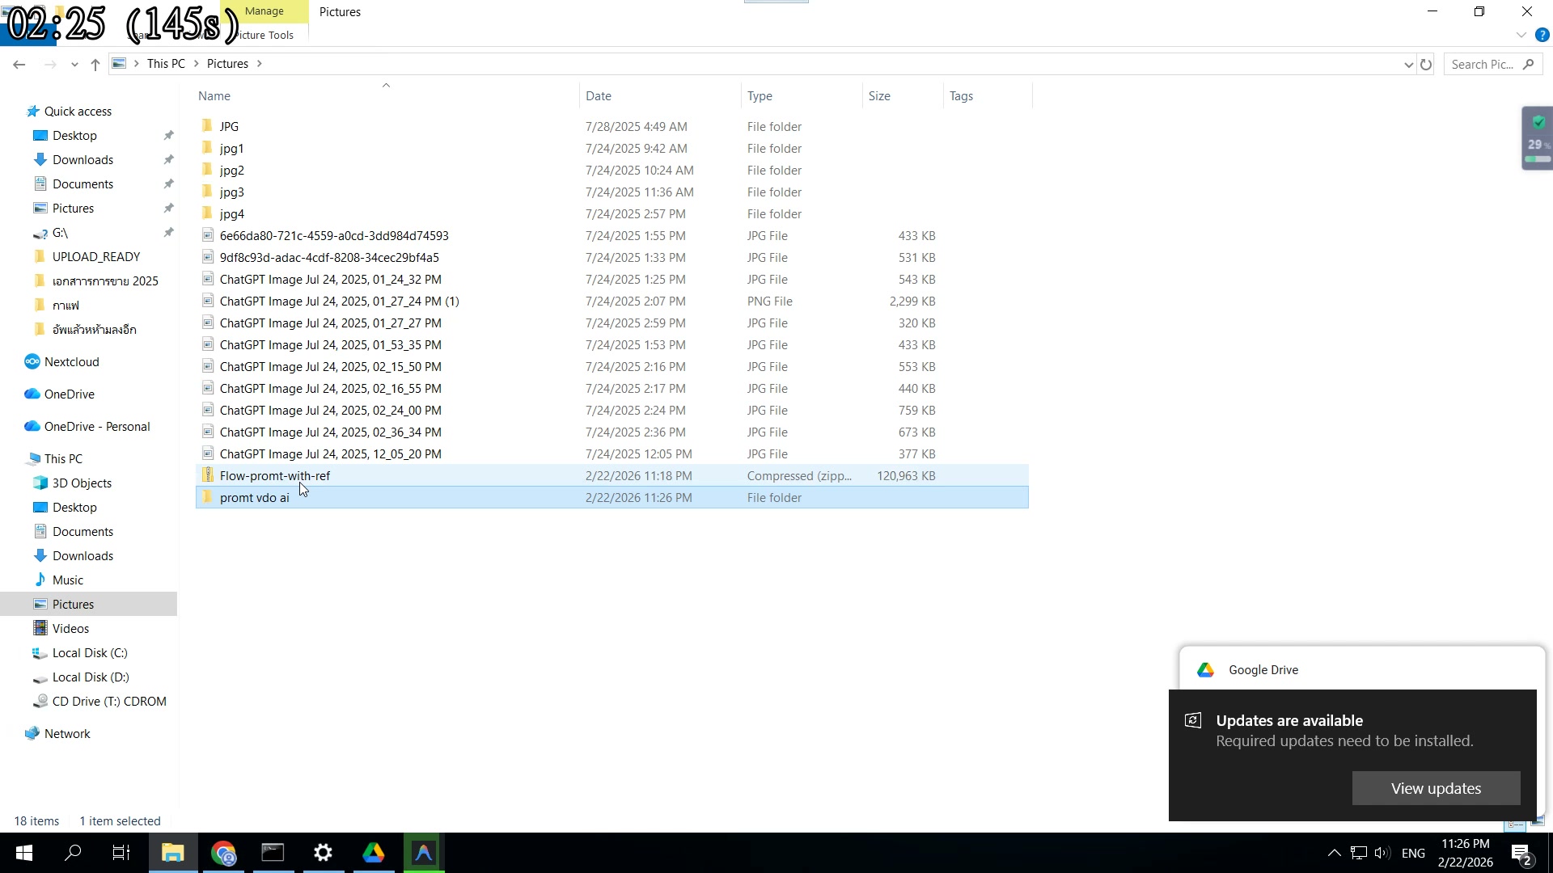Show hidden system tray icons
This screenshot has height=873, width=1553.
click(1334, 853)
